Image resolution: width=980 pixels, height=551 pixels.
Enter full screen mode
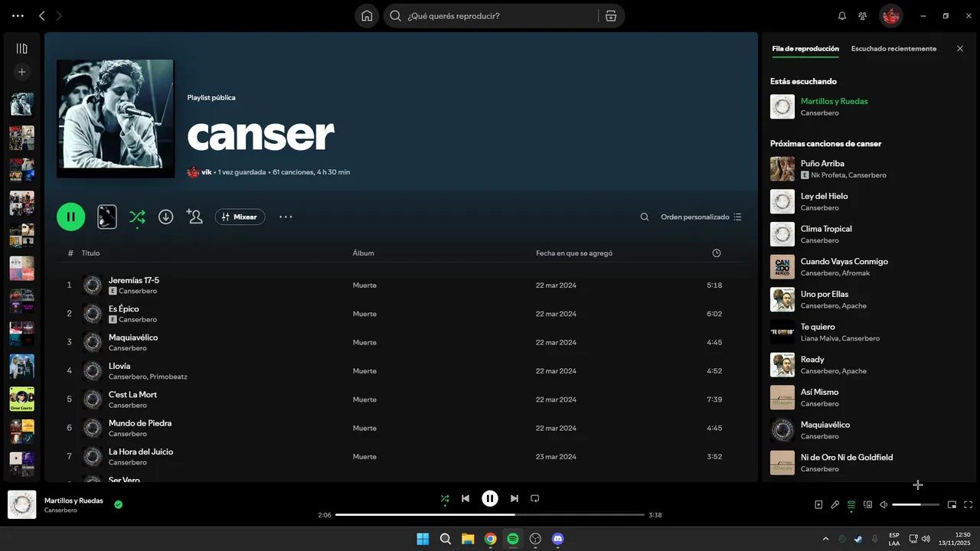point(969,505)
